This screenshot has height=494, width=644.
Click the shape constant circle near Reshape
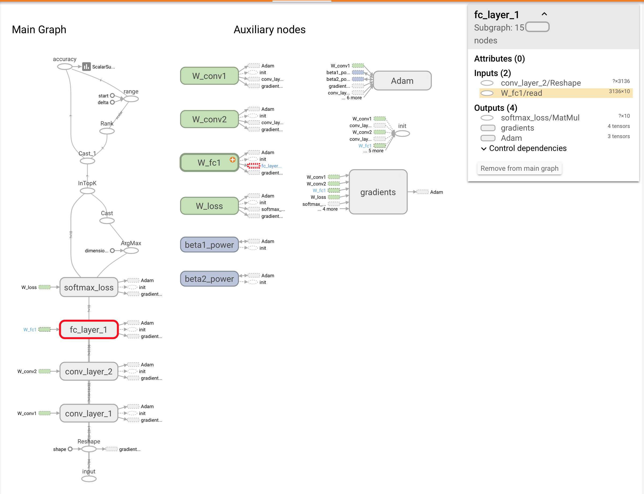70,449
